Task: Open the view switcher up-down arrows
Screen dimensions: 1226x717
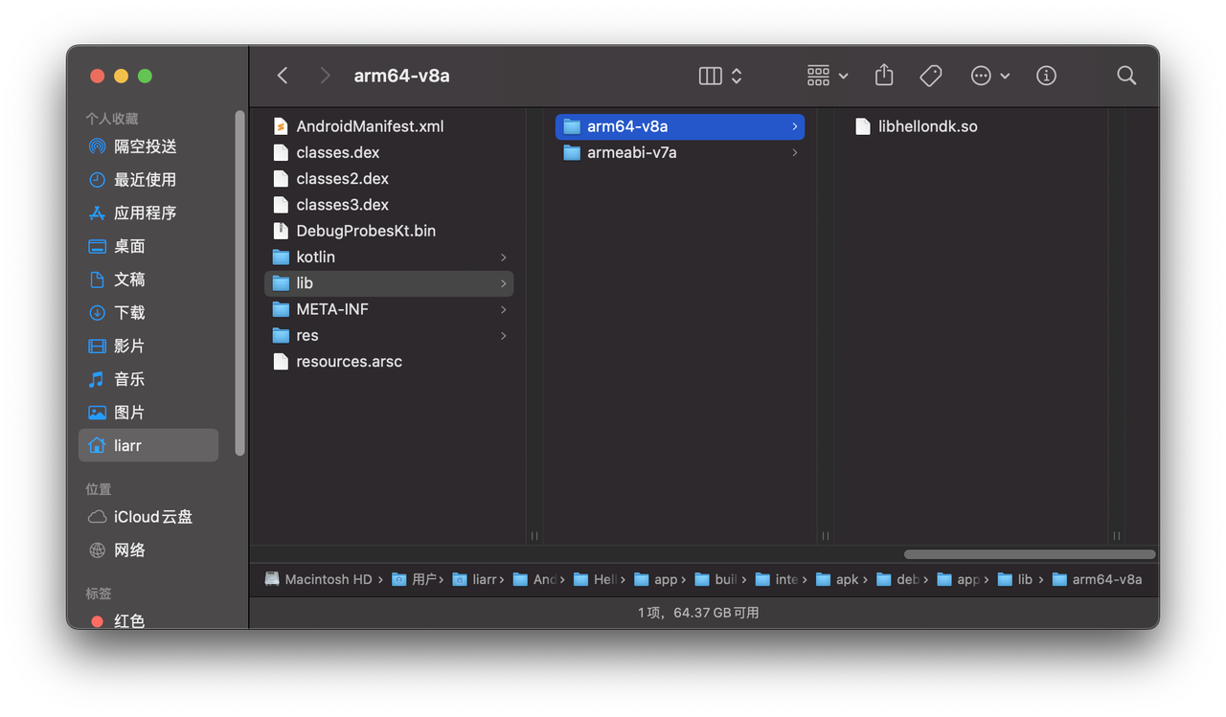Action: coord(737,76)
